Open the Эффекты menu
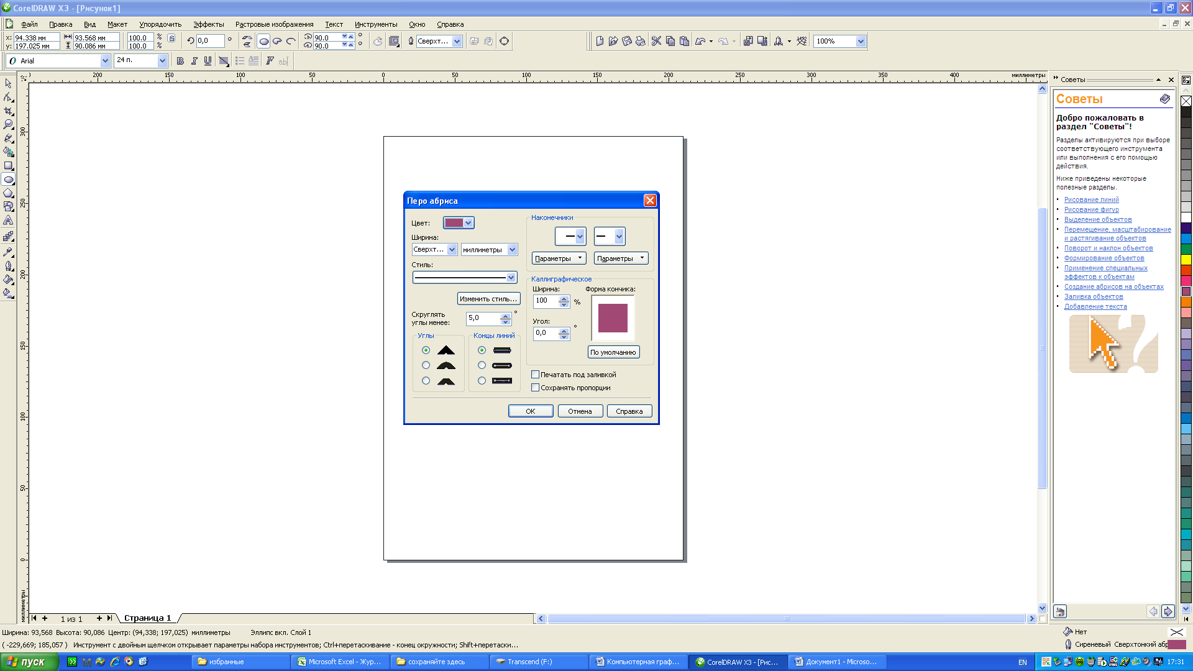This screenshot has width=1193, height=671. (x=208, y=24)
